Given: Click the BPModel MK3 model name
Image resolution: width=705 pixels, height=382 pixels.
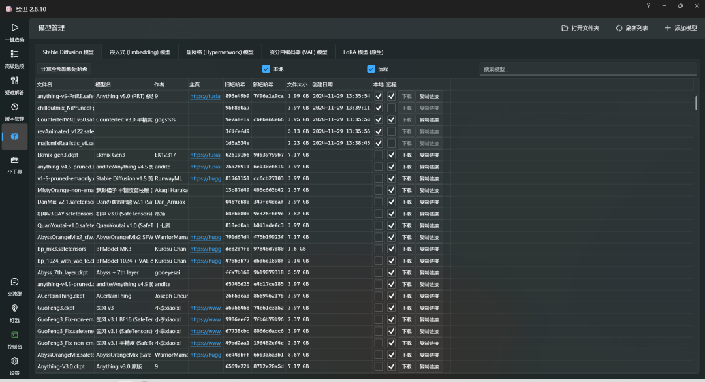Looking at the screenshot, I should 114,249.
